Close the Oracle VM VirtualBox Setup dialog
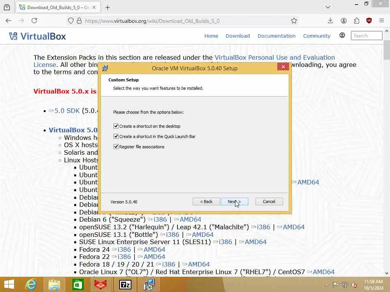Viewport: 390px width, 292px height. click(283, 67)
